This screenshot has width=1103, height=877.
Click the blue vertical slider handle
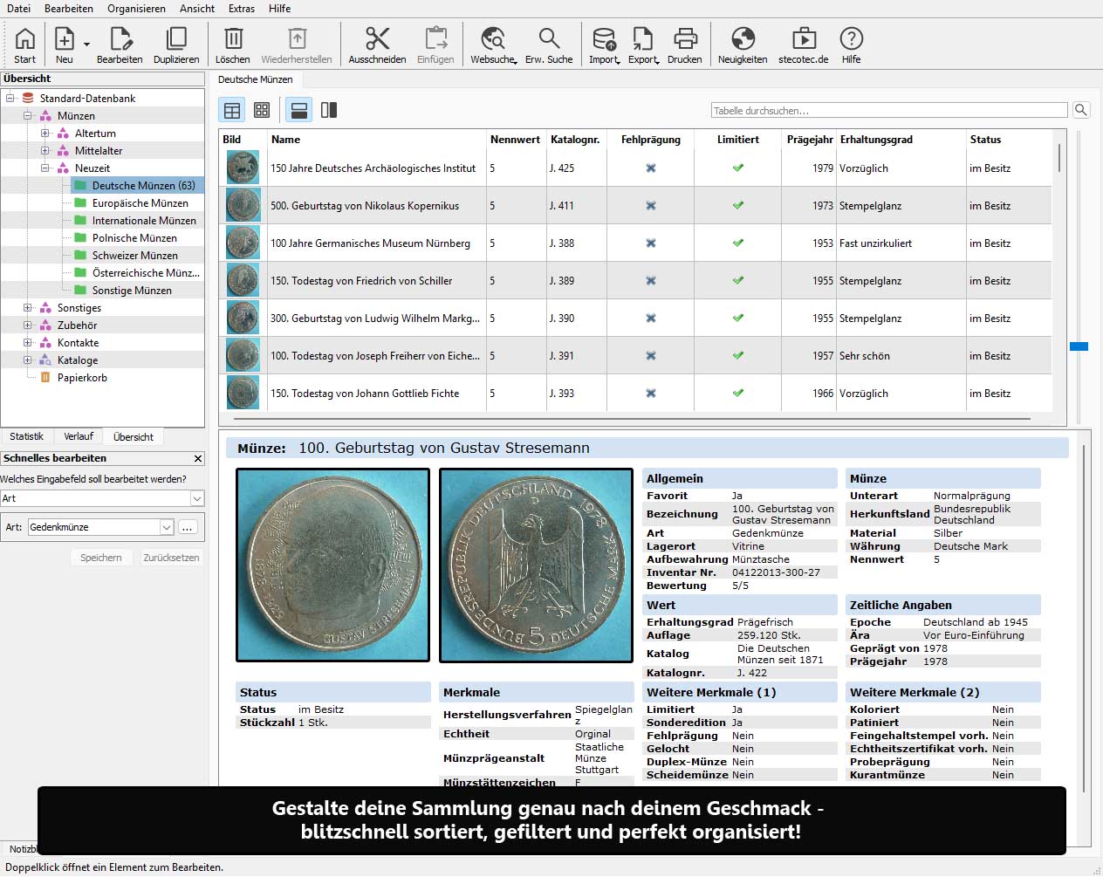click(x=1079, y=346)
